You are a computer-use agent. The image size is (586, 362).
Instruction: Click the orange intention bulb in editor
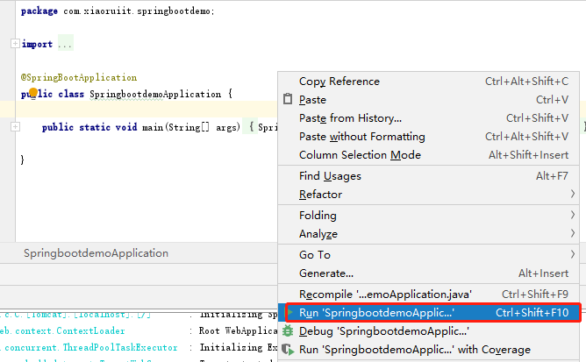(33, 92)
